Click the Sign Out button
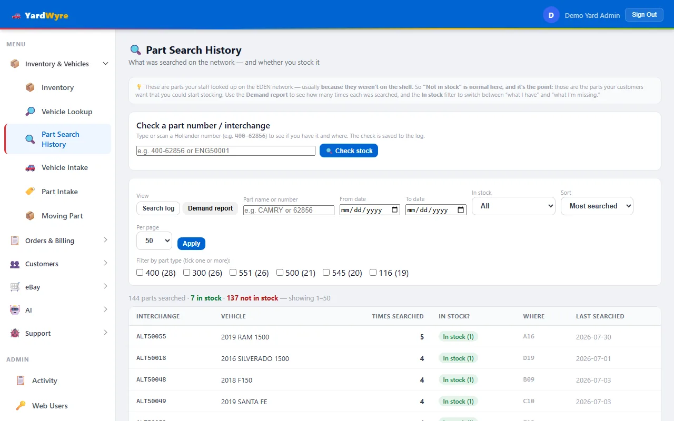This screenshot has width=674, height=421. point(644,15)
